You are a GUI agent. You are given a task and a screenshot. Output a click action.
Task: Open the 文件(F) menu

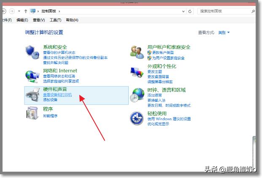7,20
